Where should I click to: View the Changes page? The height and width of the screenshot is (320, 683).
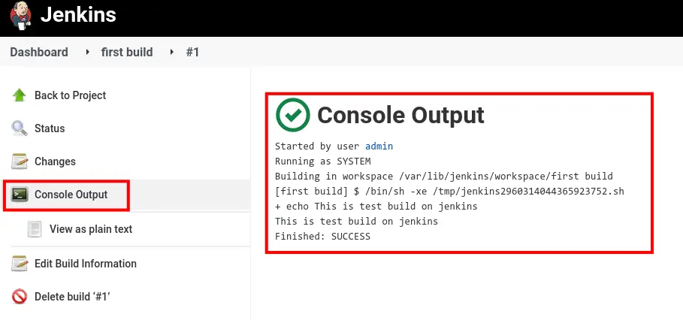coord(55,162)
